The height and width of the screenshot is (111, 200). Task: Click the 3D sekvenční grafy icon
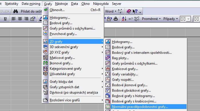click(x=45, y=47)
